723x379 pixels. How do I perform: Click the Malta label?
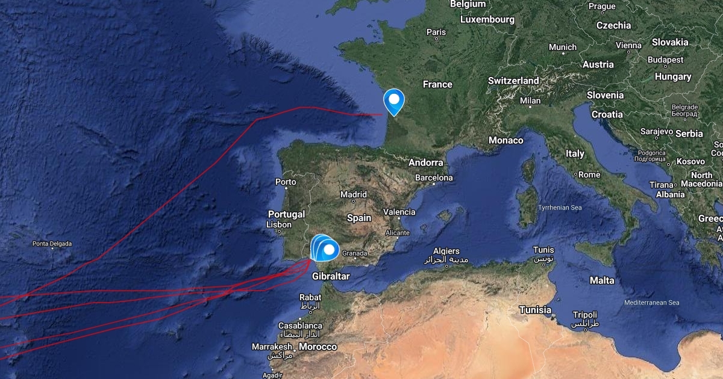pos(602,280)
